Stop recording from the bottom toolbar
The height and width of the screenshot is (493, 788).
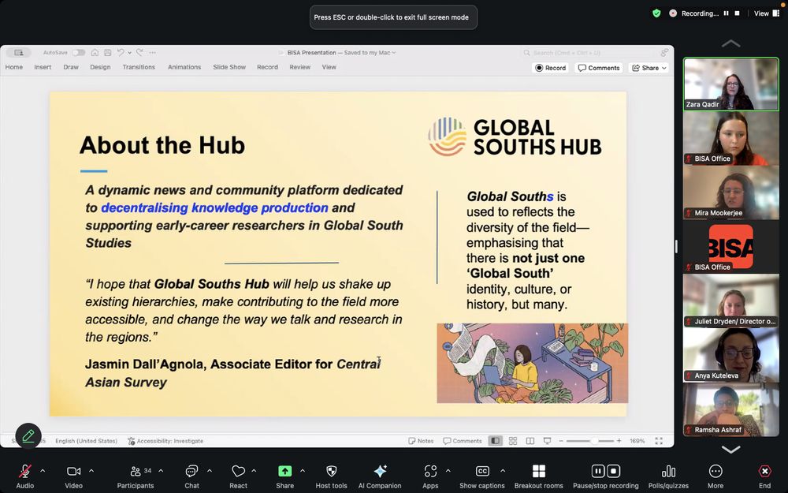pyautogui.click(x=614, y=472)
